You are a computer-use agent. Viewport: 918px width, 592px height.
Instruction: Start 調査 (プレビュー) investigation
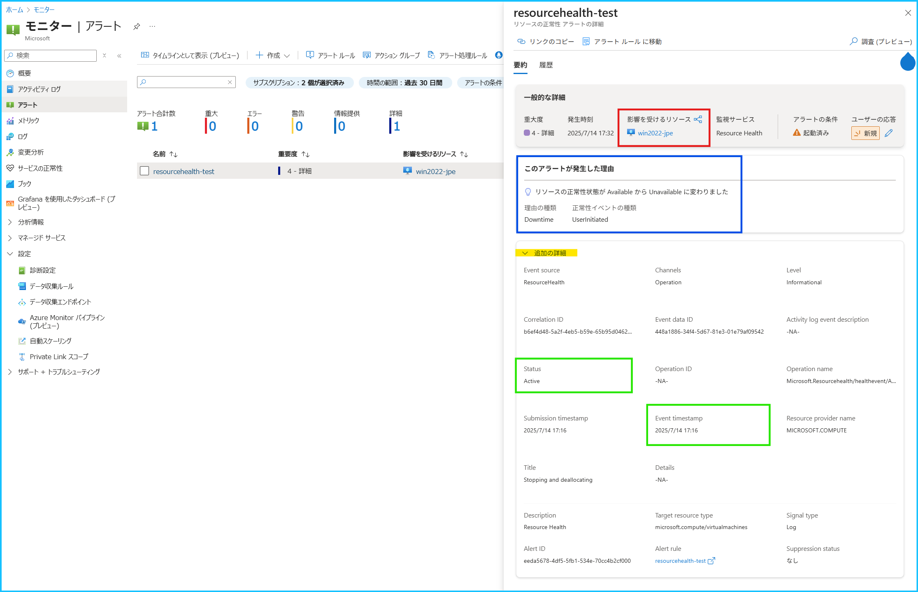pos(881,42)
